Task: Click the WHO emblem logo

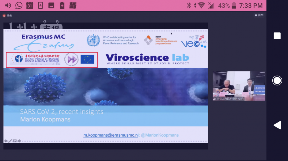Action: pyautogui.click(x=93, y=40)
